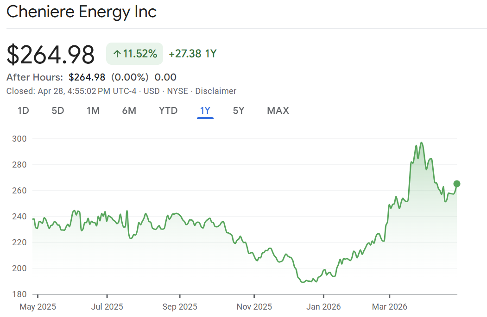The width and height of the screenshot is (487, 317).
Task: Open the Disclaimer link
Action: tap(215, 91)
